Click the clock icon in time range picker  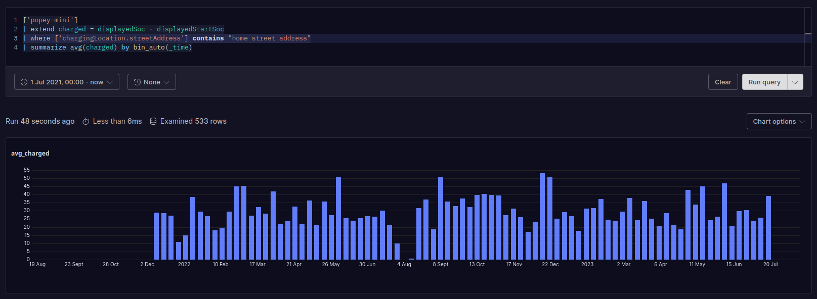click(x=24, y=82)
